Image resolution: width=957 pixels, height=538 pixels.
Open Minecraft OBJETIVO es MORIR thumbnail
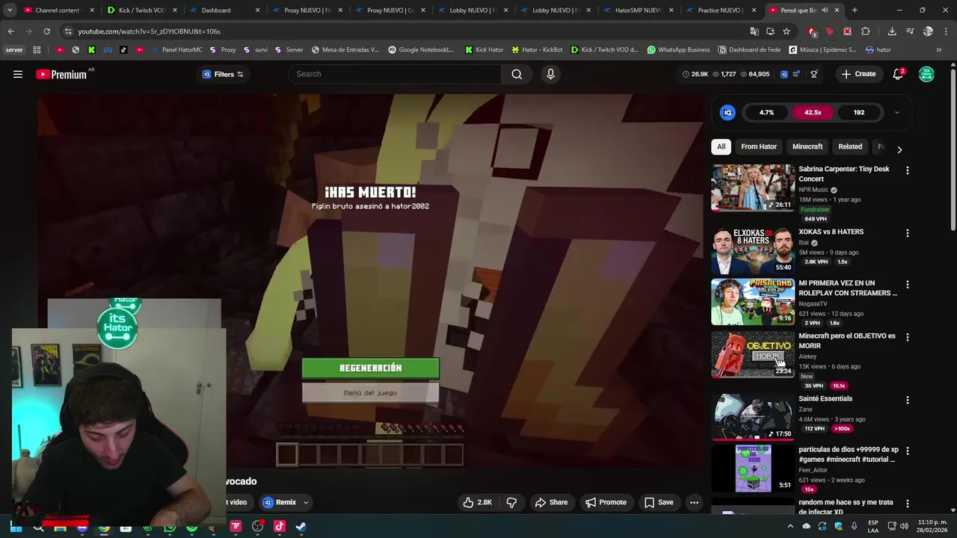752,354
